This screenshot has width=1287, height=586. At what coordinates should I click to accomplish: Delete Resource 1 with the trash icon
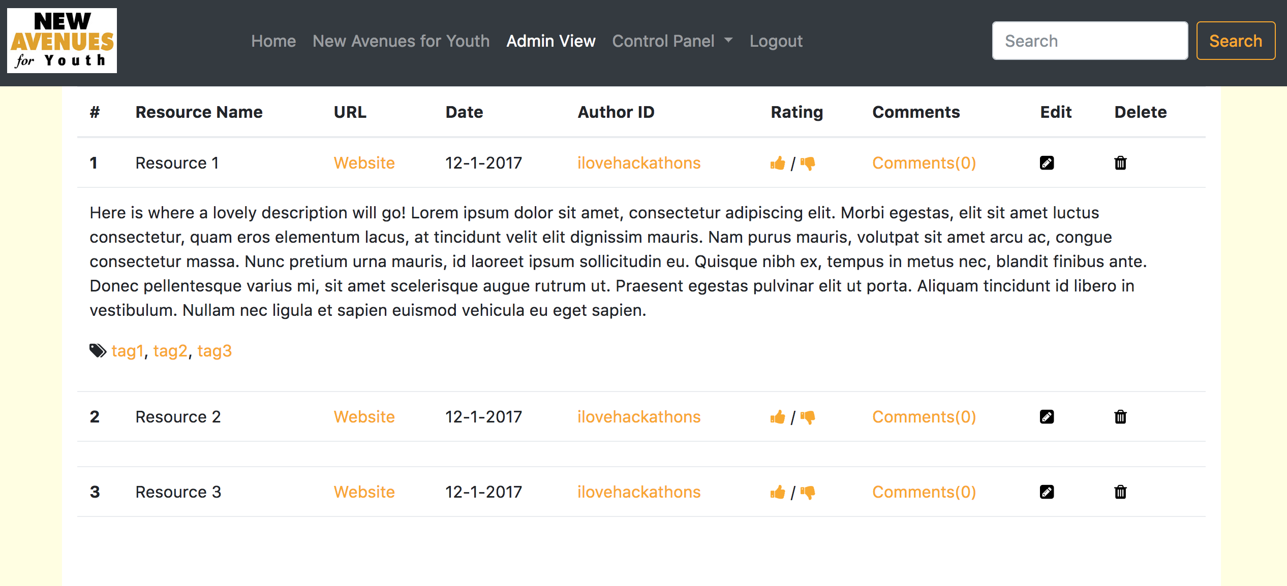[x=1120, y=163]
